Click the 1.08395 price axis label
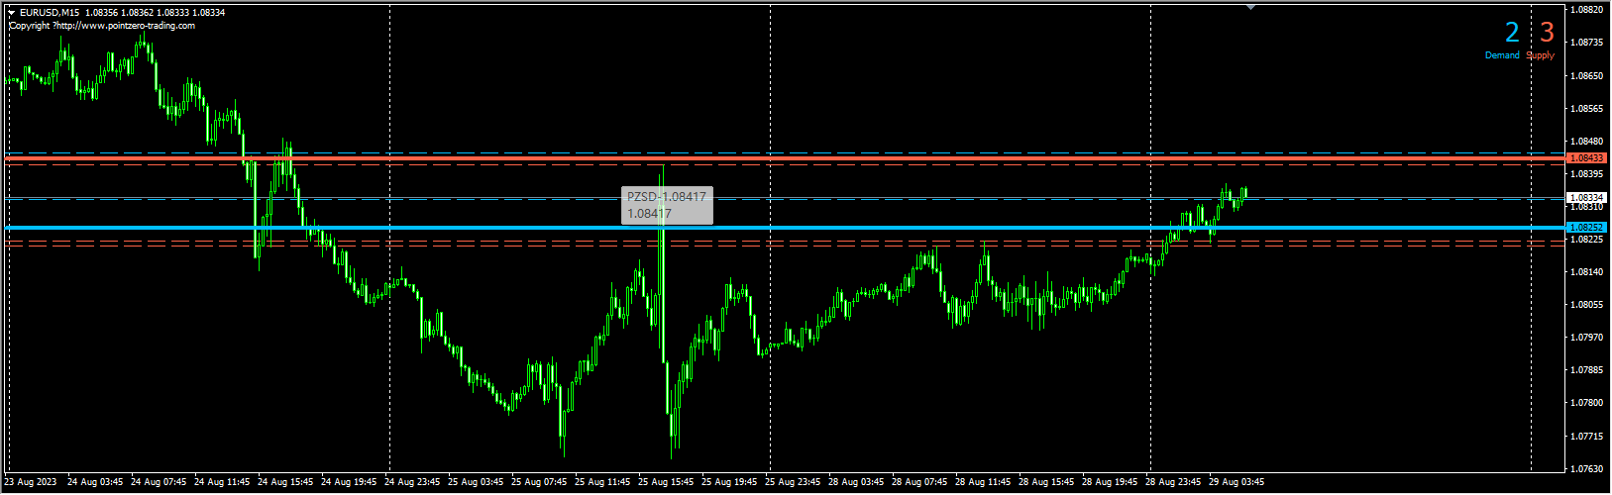Image resolution: width=1612 pixels, height=495 pixels. tap(1588, 174)
